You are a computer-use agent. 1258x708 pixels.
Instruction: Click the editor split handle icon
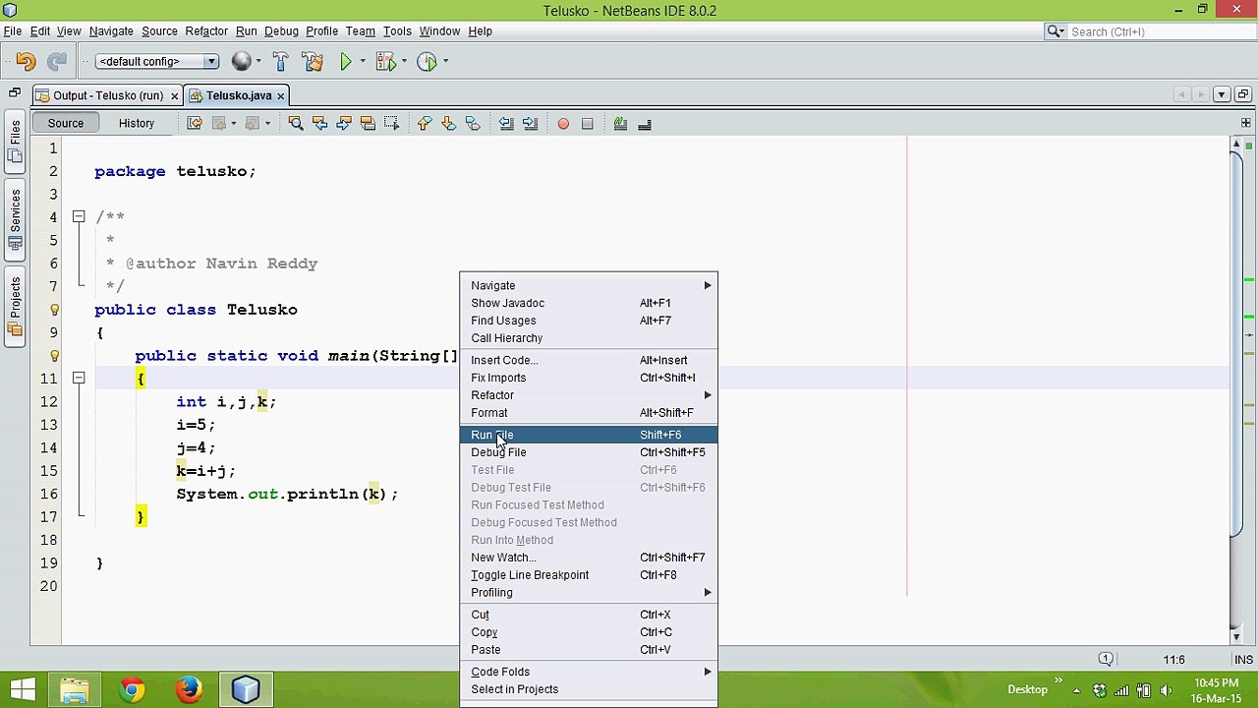(x=1246, y=123)
